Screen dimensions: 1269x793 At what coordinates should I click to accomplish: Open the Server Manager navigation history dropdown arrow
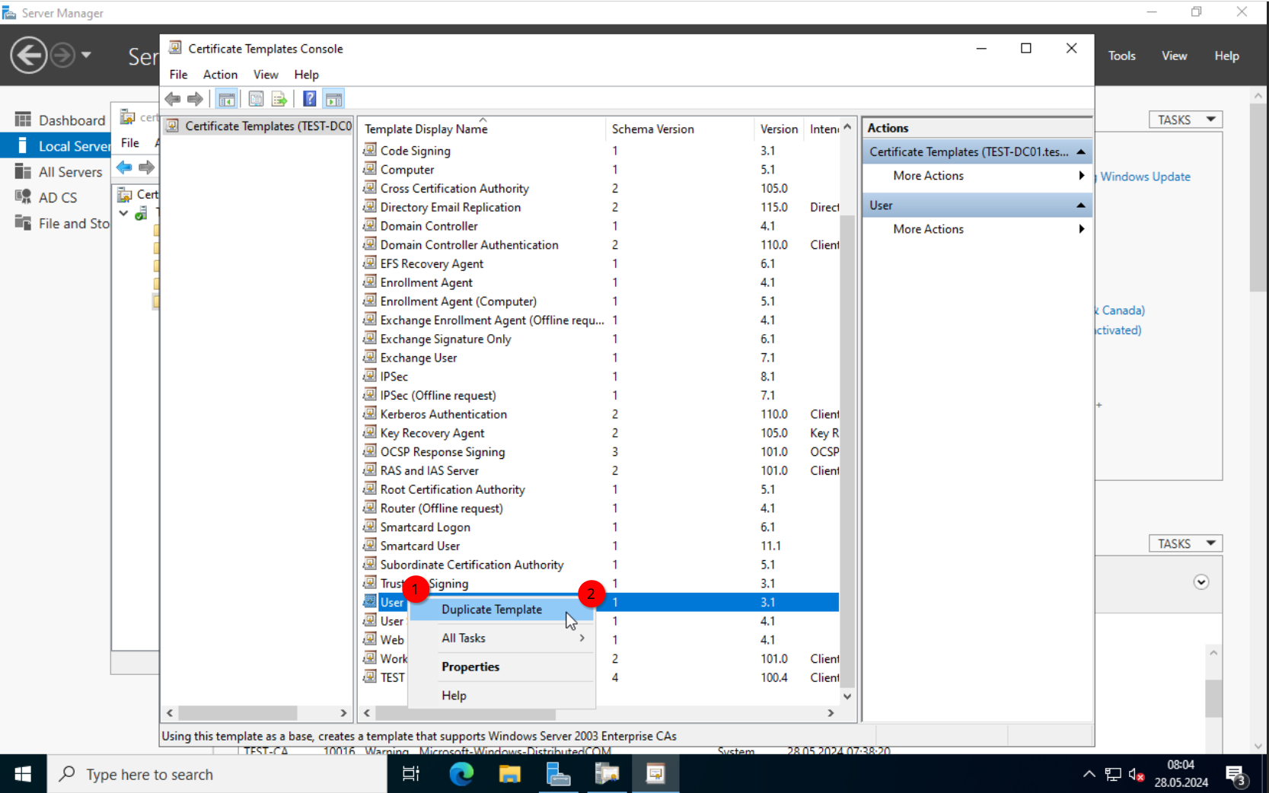pos(86,55)
